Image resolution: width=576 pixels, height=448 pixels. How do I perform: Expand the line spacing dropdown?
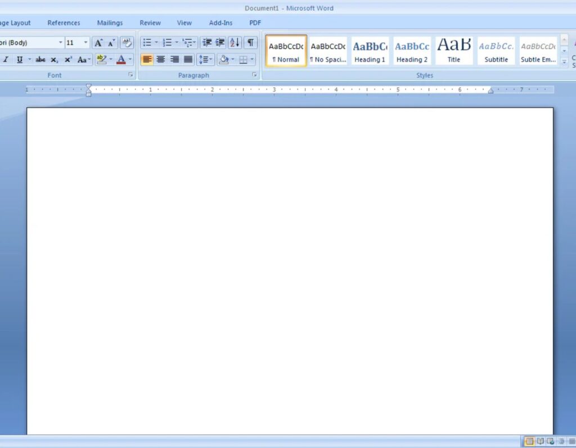211,59
